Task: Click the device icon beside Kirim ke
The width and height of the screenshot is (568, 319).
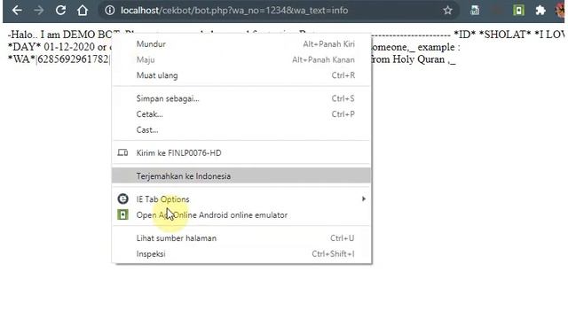Action: [122, 152]
